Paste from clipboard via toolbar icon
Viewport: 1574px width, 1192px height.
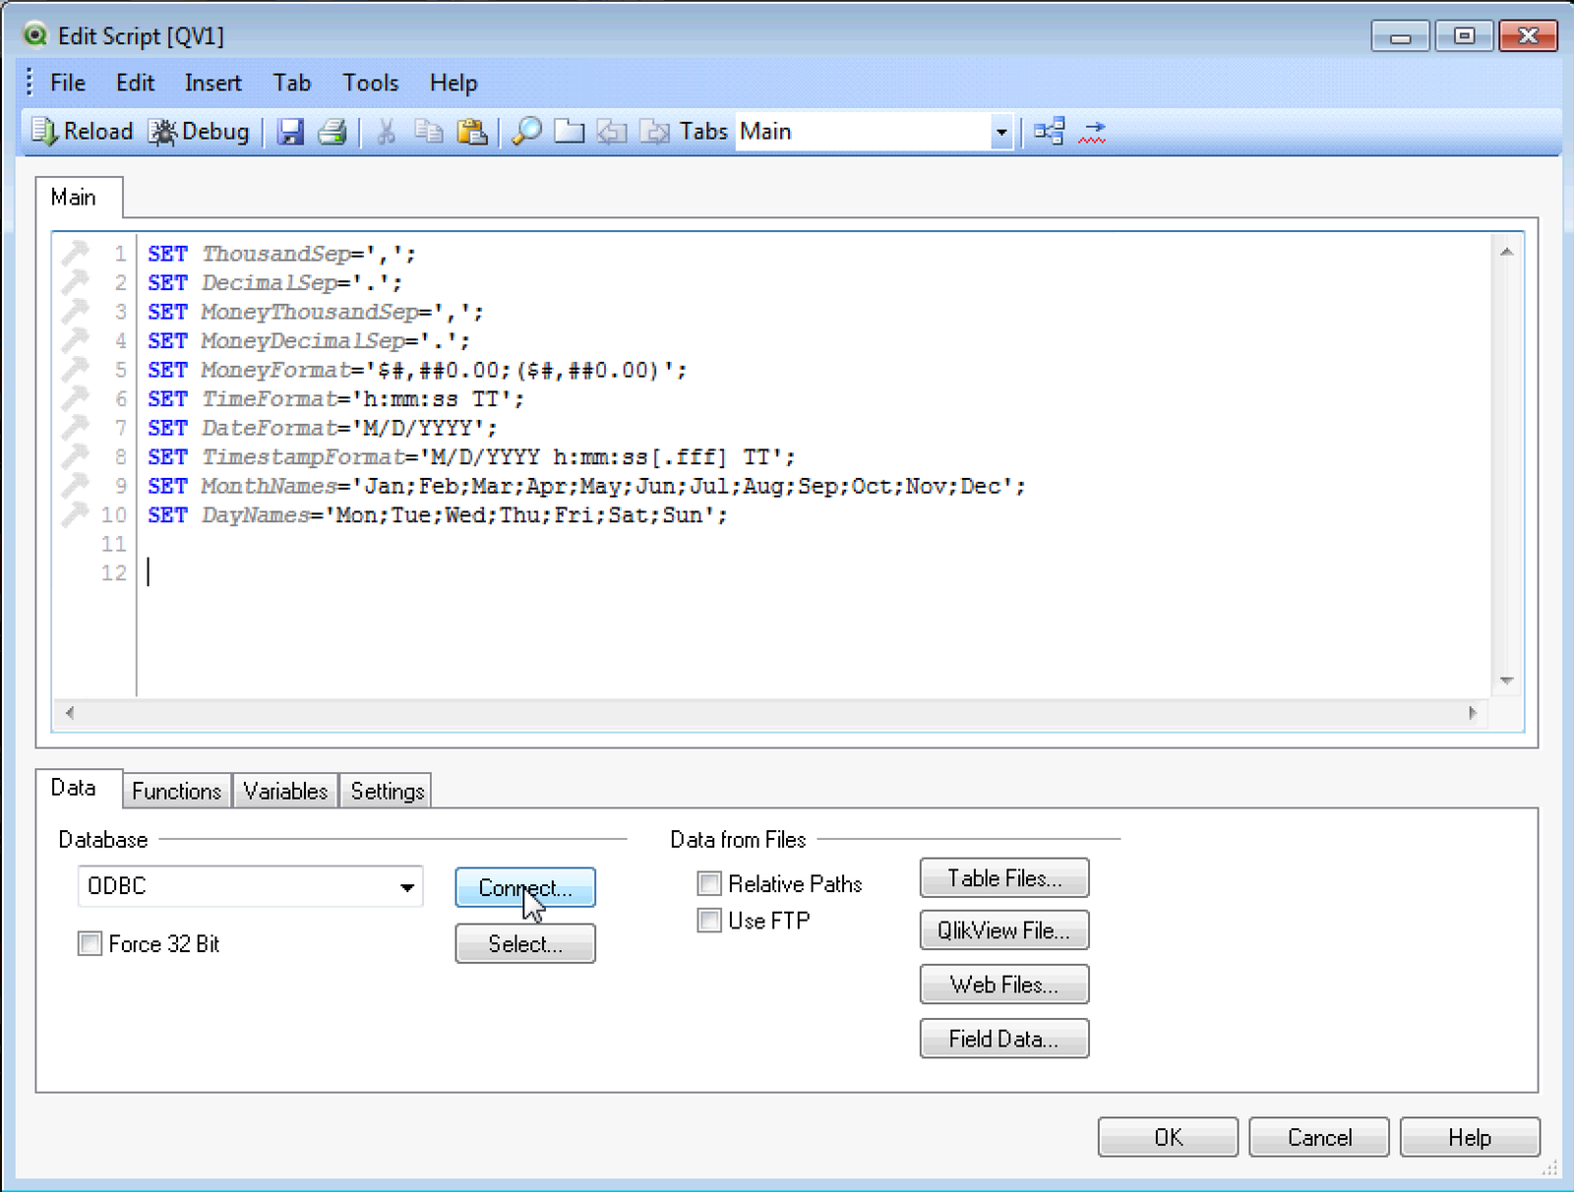(x=472, y=132)
